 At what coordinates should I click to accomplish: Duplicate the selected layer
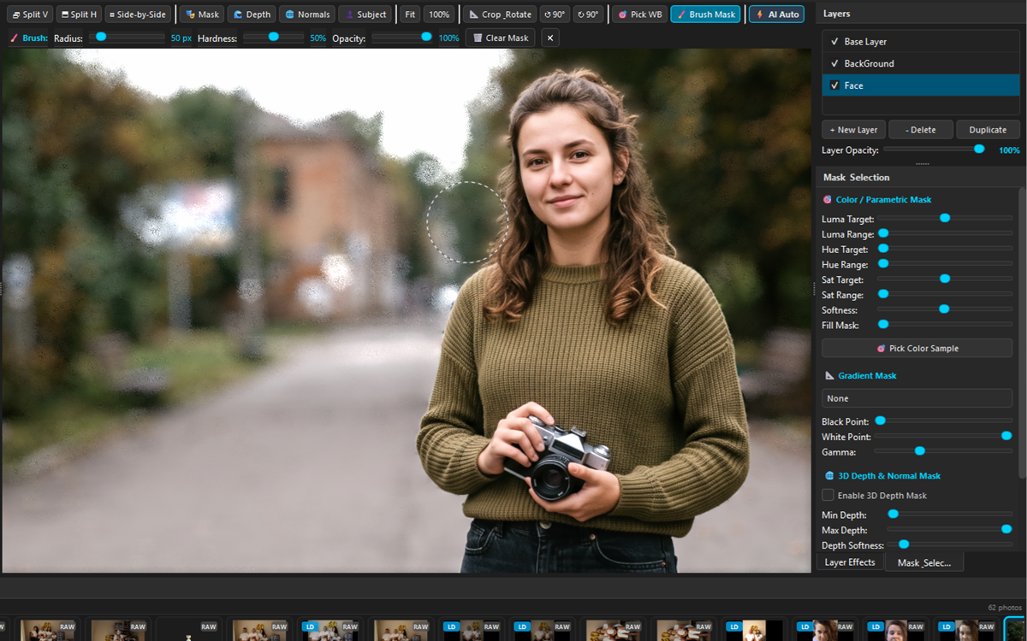coord(988,130)
